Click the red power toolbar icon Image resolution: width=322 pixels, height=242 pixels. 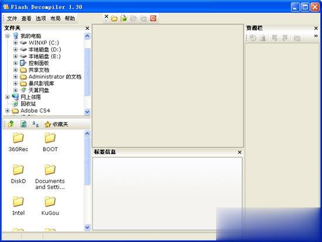[153, 19]
